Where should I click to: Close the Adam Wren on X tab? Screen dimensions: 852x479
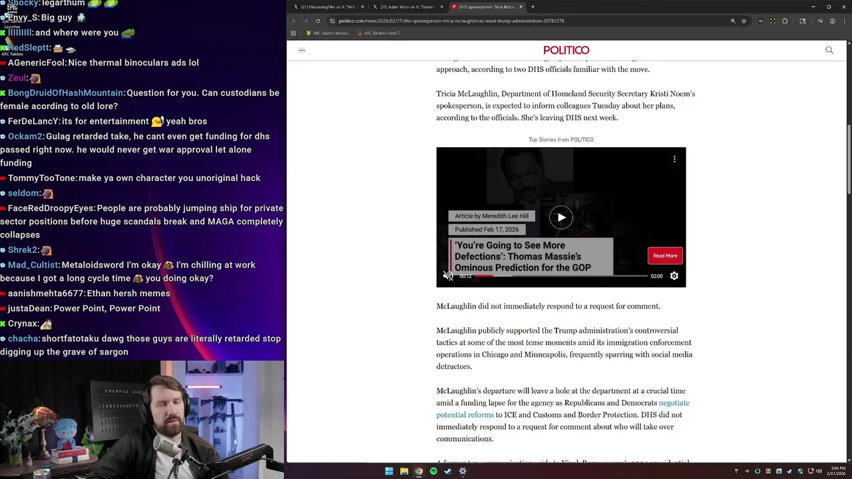(x=441, y=7)
